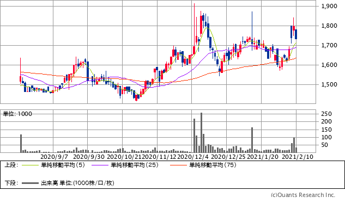Click the 出来高 単位:(1000株/口/枚) legend text
Image resolution: width=345 pixels, height=203 pixels.
78,183
